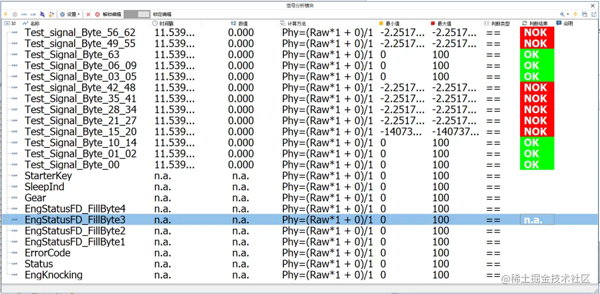Select row Test_signal_Byte_42_48

coord(299,88)
